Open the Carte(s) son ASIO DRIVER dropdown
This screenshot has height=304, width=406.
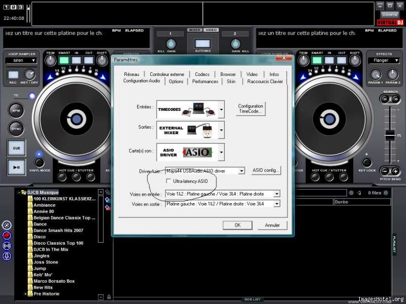[221, 153]
